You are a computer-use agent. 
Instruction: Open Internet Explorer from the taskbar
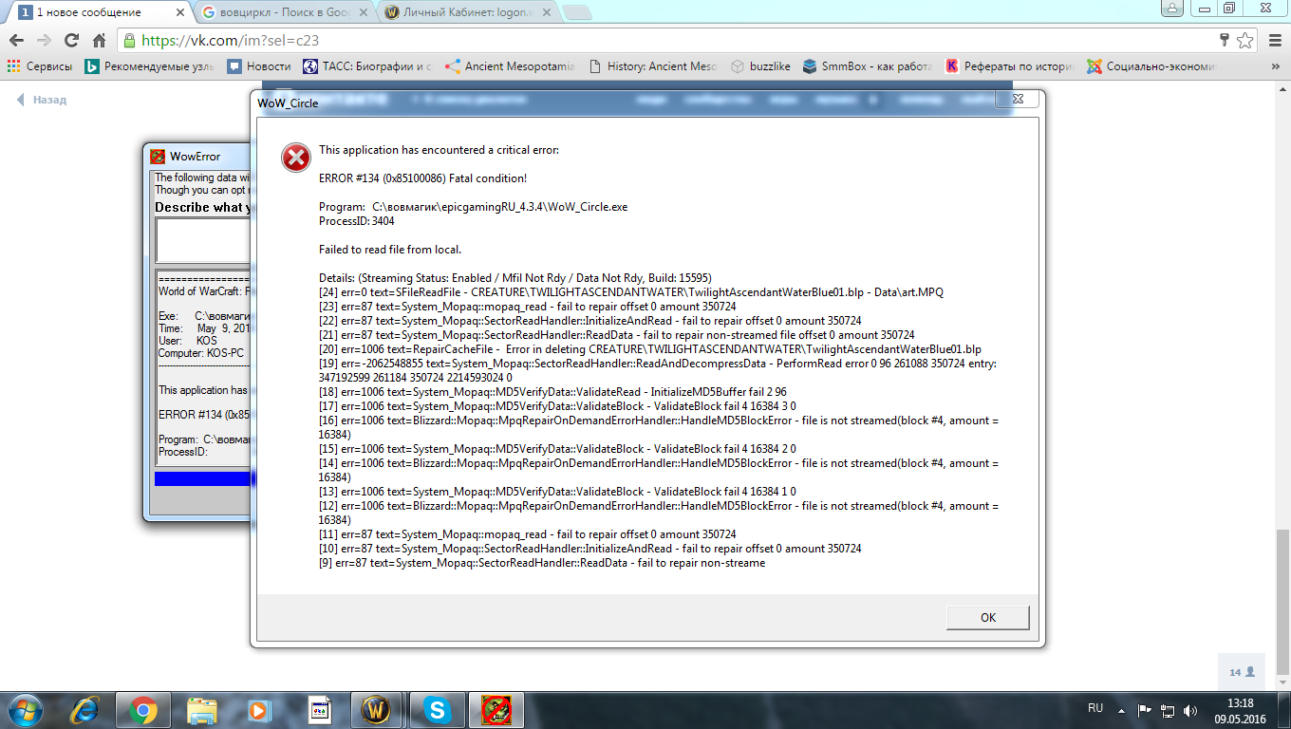tap(84, 709)
